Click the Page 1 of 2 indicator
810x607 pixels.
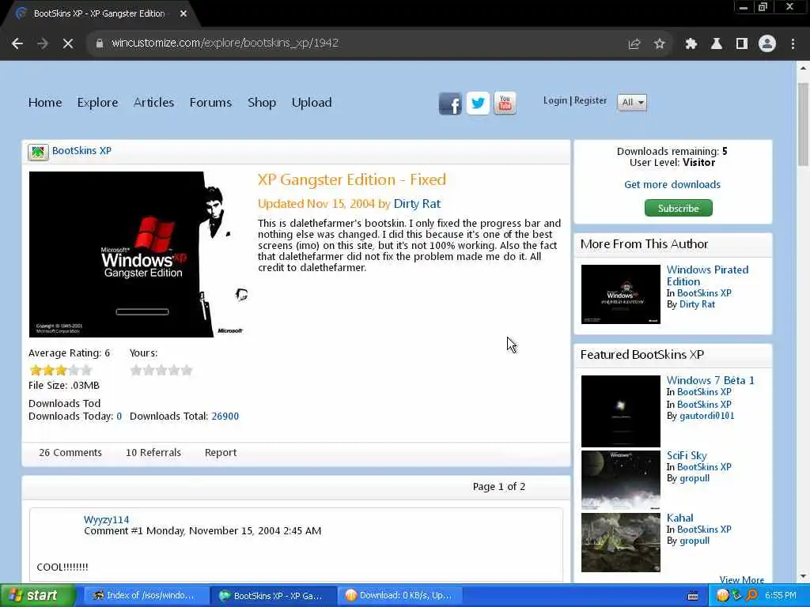coord(499,487)
